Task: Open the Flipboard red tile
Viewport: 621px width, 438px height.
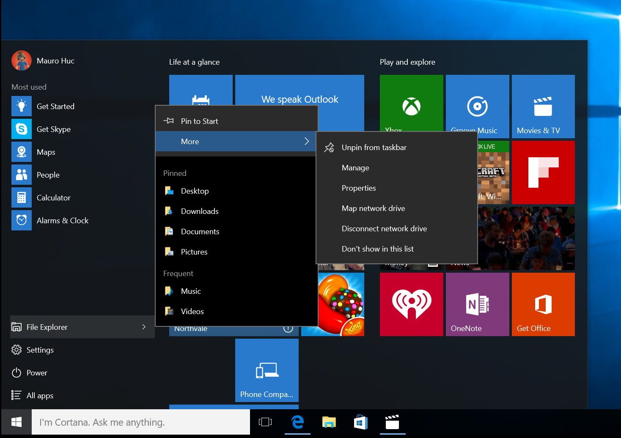Action: [x=543, y=172]
